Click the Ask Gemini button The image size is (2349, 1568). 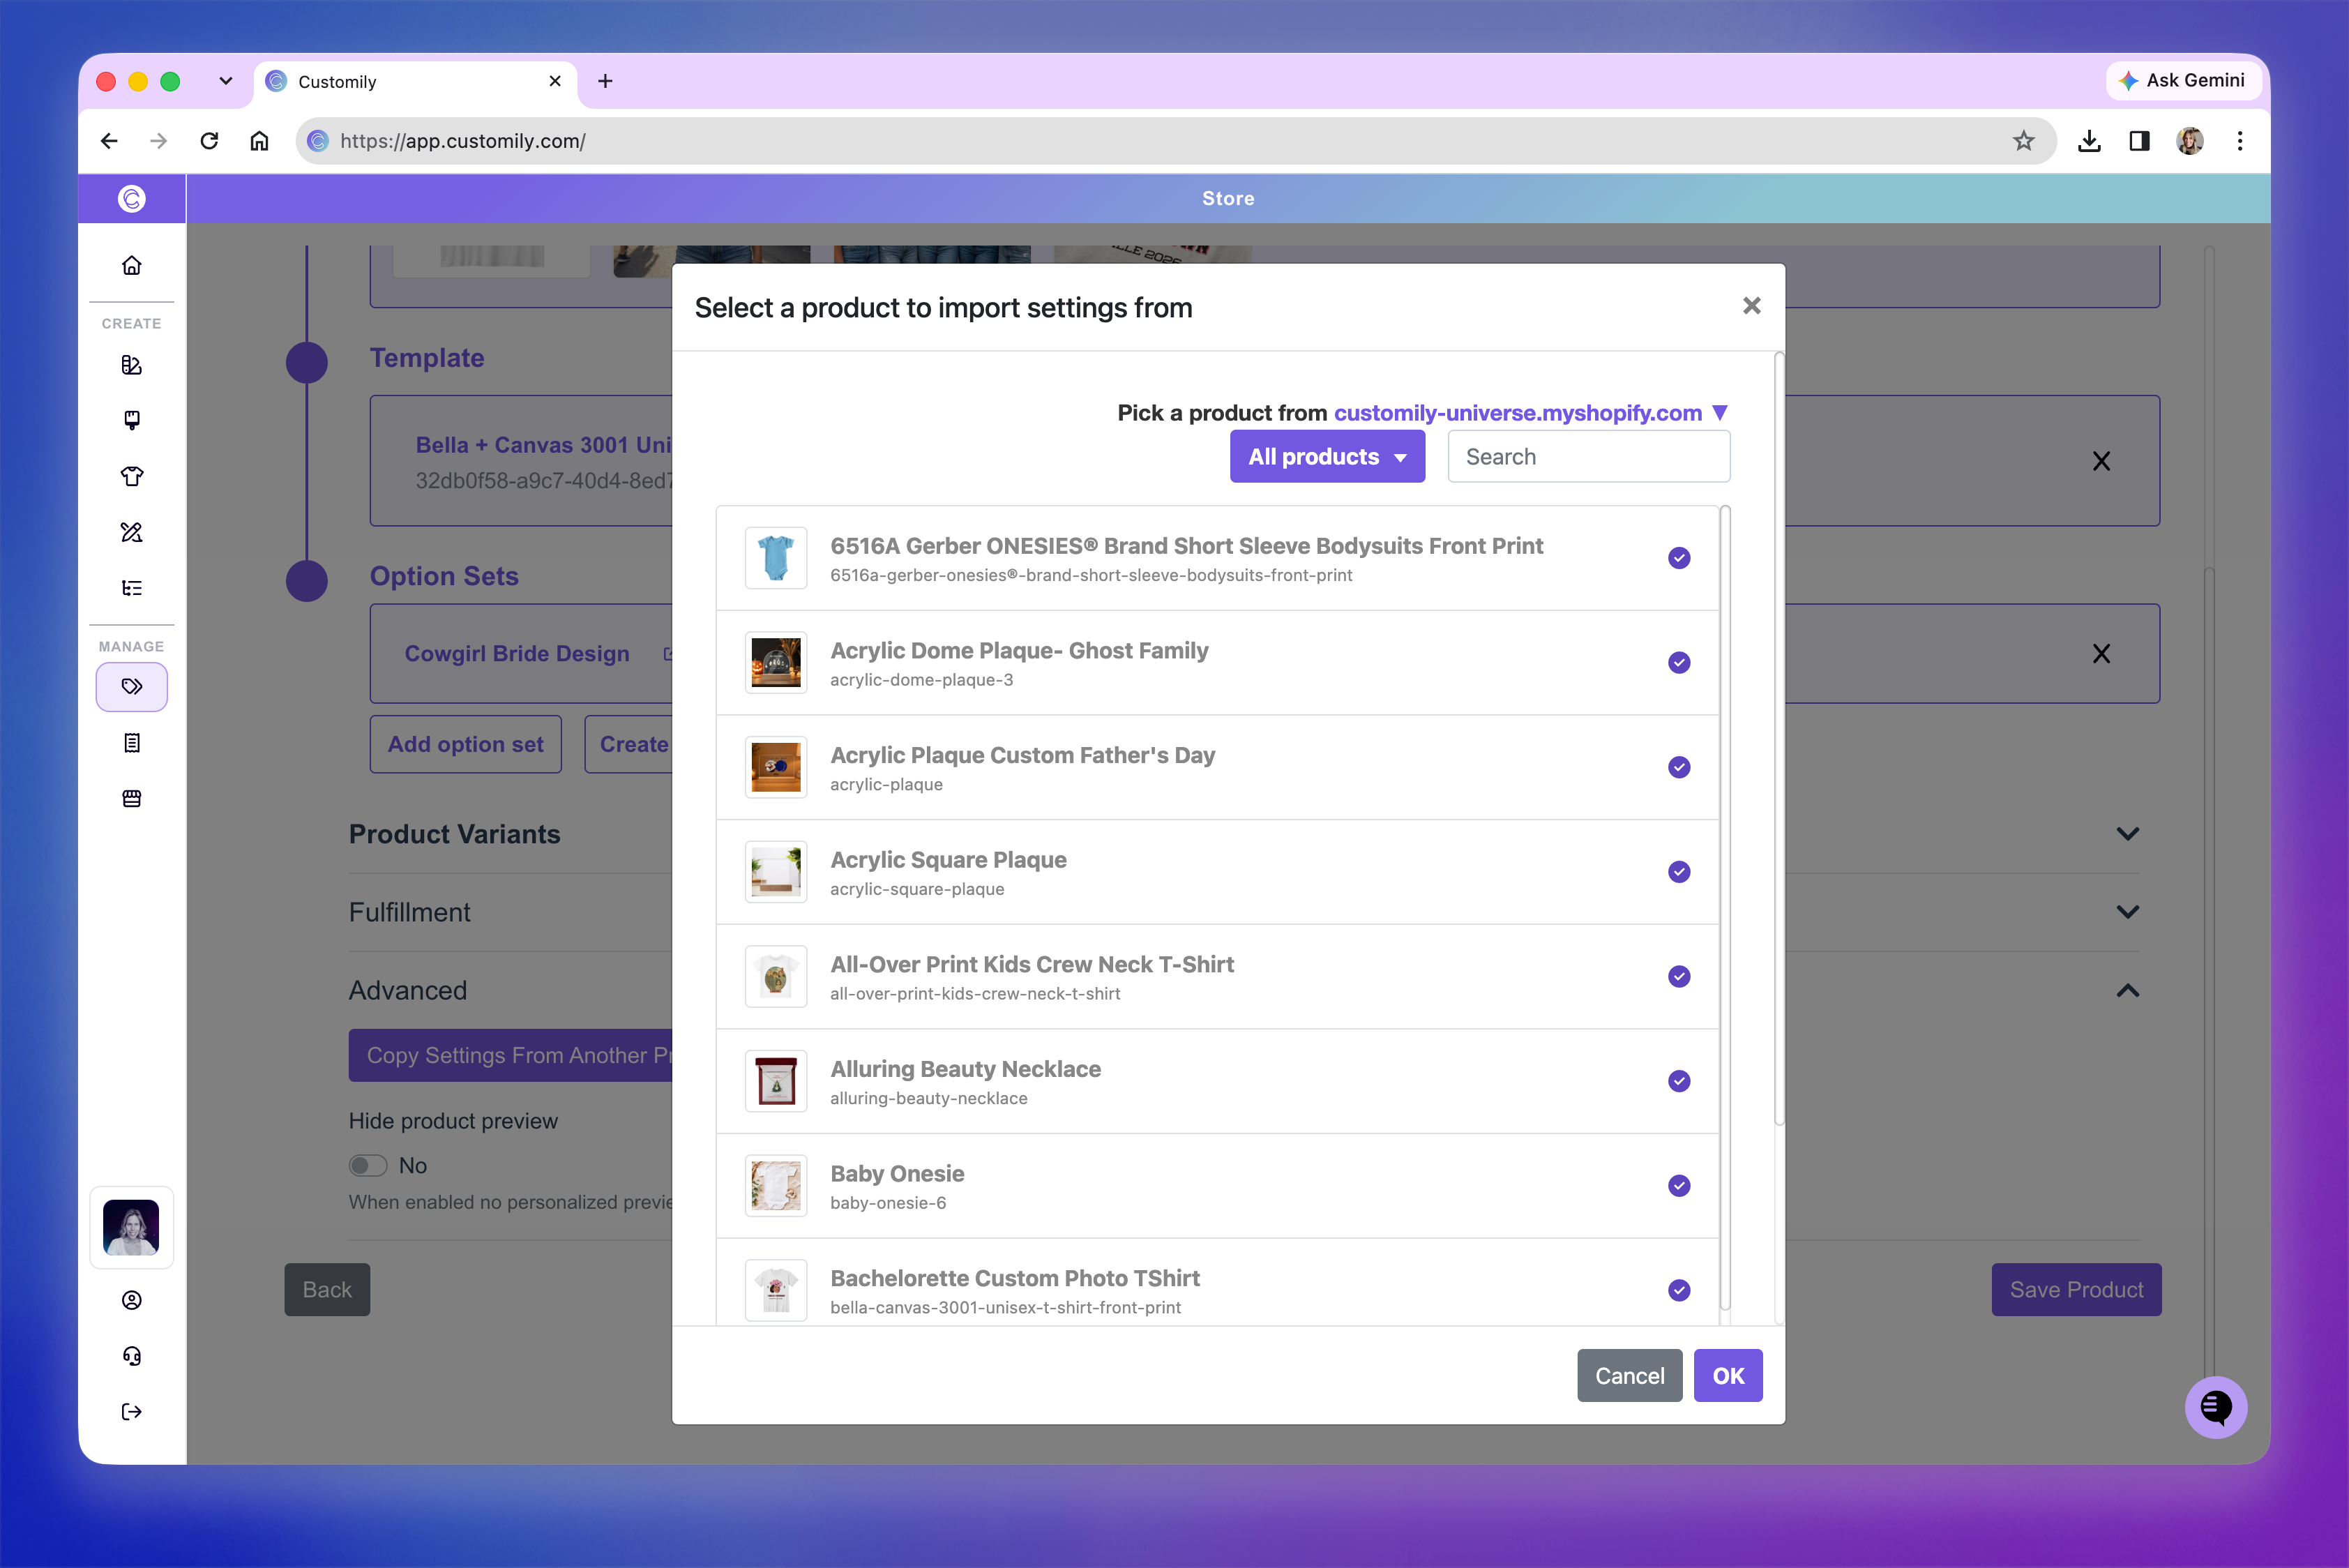tap(2184, 81)
